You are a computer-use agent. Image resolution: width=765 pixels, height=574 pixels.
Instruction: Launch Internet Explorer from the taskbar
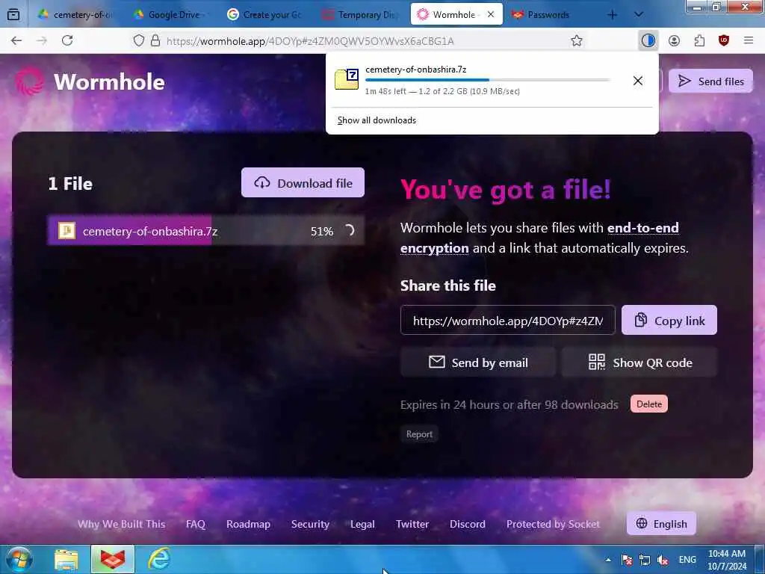click(x=158, y=559)
